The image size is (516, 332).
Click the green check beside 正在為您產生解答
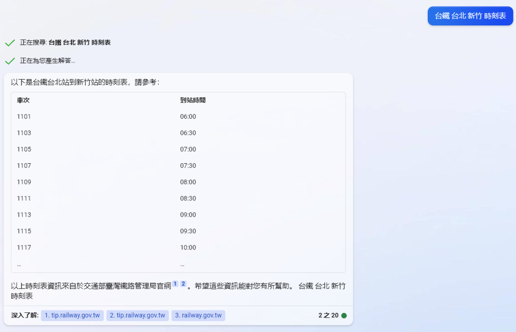10,61
